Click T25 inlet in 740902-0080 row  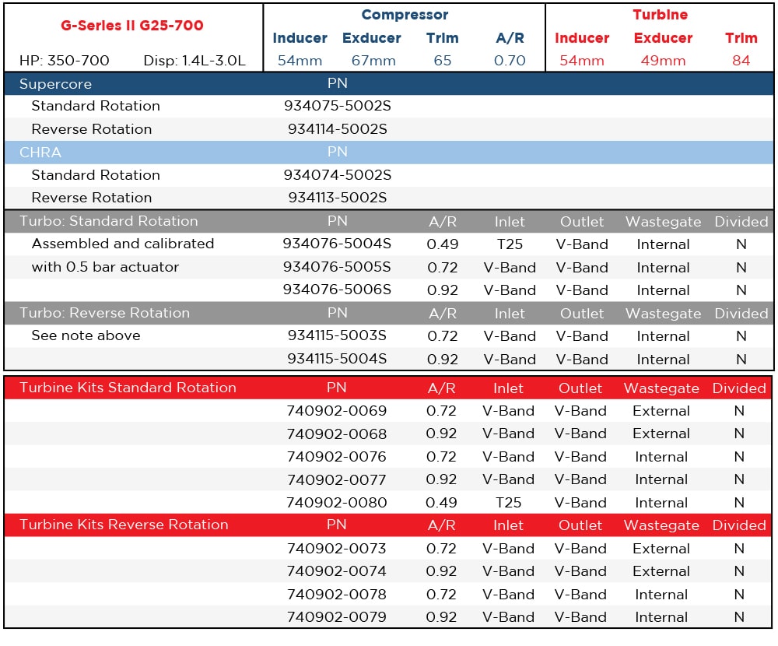coord(508,503)
